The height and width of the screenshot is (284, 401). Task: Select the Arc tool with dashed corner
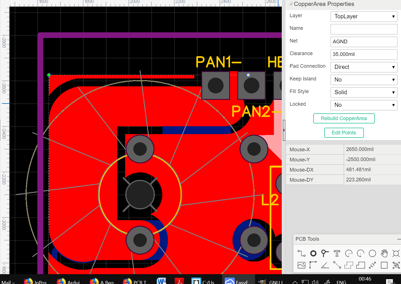(x=349, y=253)
